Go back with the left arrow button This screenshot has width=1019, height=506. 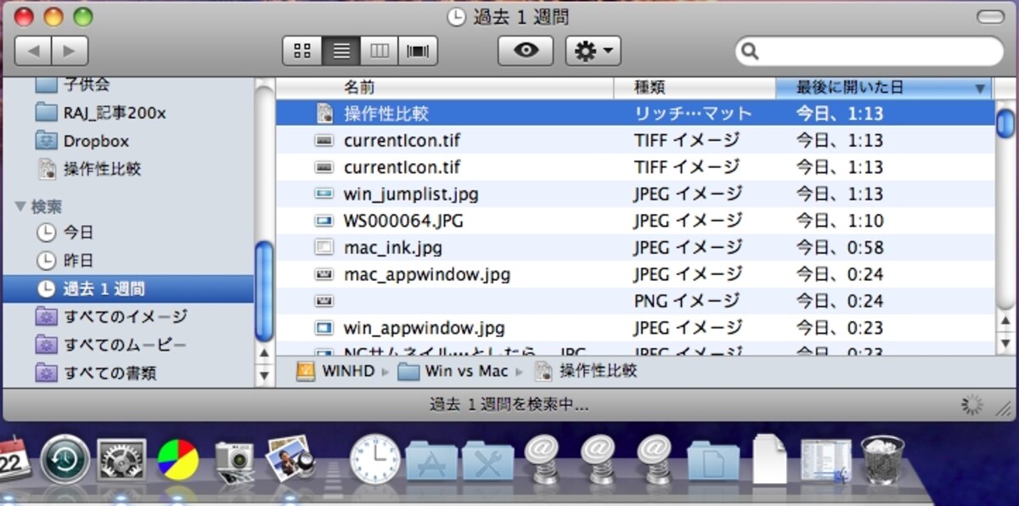coord(33,51)
